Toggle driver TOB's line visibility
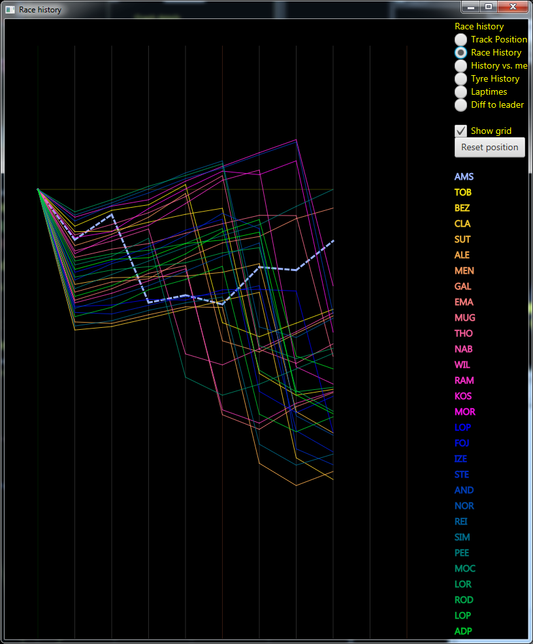The width and height of the screenshot is (533, 644). (462, 192)
